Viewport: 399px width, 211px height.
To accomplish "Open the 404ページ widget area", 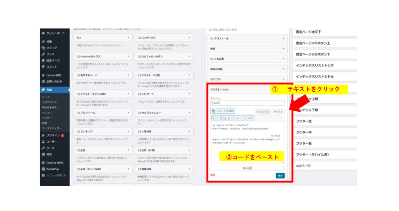I will [325, 166].
